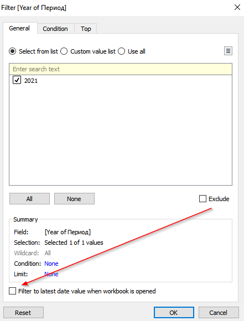Viewport: 244px width, 321px height.
Task: Open the Limit 'None' link in Summary
Action: point(51,274)
